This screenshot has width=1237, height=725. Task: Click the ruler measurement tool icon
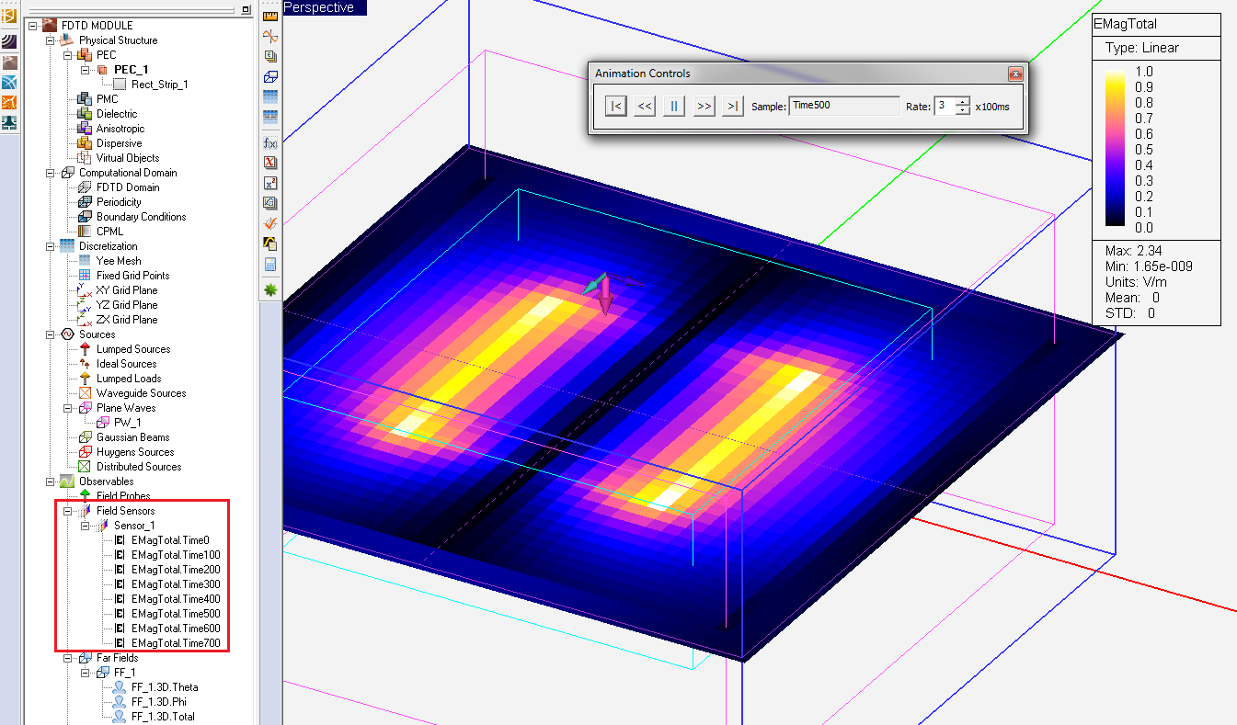point(270,16)
